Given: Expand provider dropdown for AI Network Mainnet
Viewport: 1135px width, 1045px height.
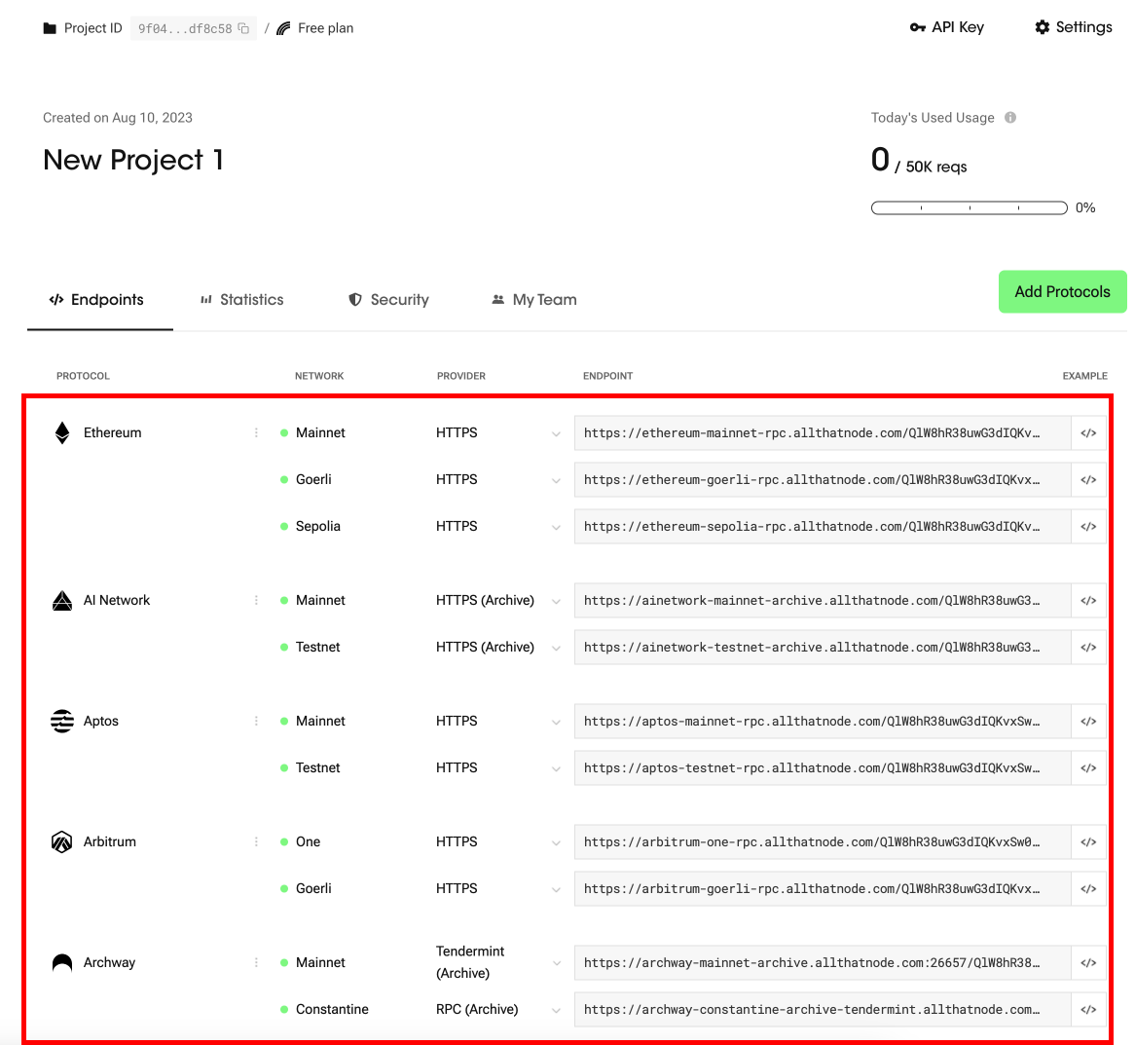Looking at the screenshot, I should tap(556, 601).
